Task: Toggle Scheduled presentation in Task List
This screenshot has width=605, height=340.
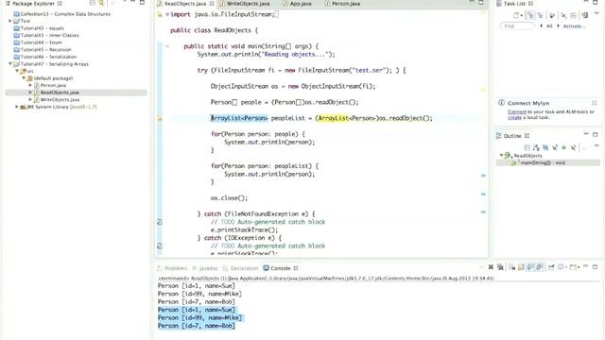Action: (x=540, y=15)
